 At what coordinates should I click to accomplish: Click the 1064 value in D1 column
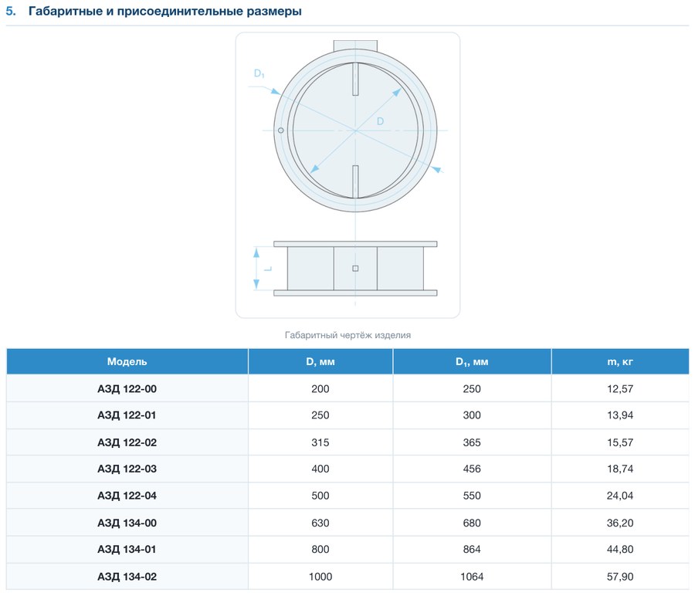[472, 577]
